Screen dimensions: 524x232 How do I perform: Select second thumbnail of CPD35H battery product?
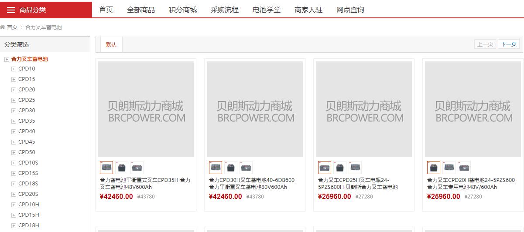click(122, 168)
